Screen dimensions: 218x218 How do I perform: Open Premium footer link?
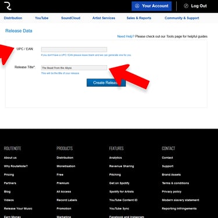63,183
